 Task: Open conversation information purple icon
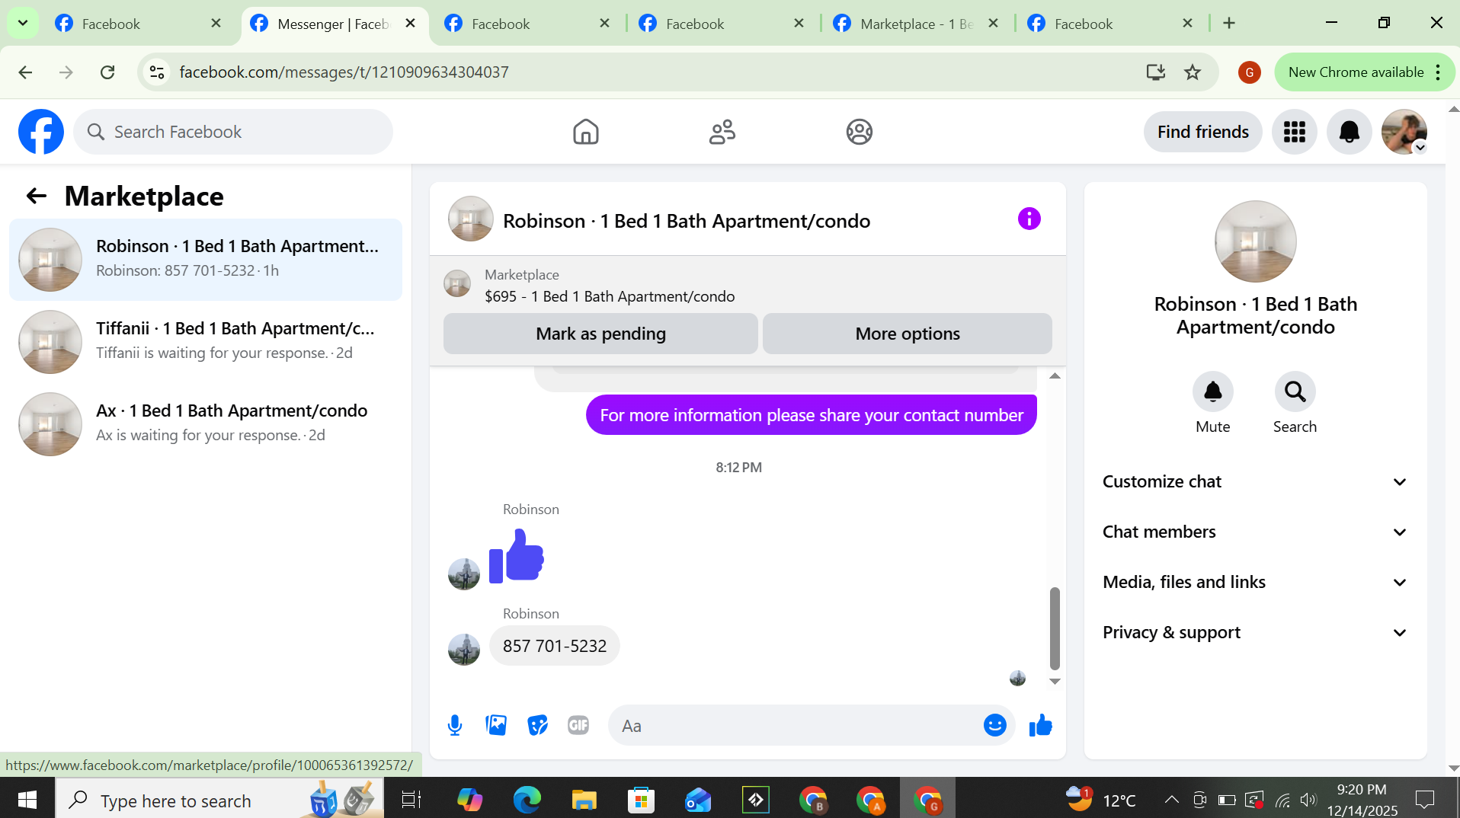(1029, 219)
